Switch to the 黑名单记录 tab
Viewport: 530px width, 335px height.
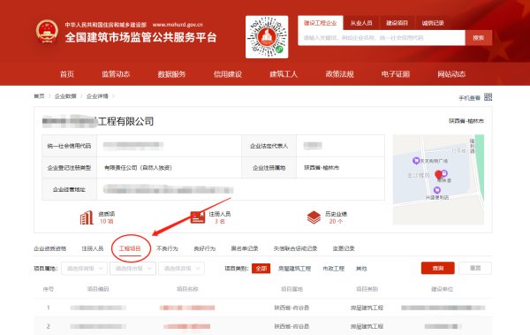tap(245, 248)
